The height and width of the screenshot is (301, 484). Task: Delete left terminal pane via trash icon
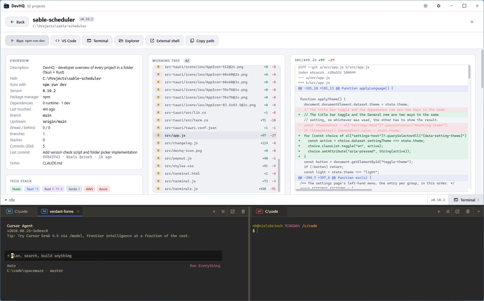pos(243,212)
